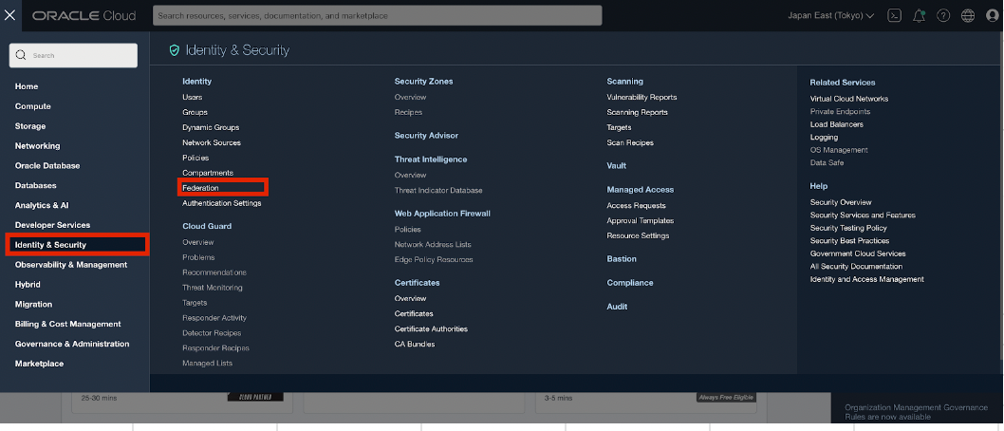Click the navigation menu search box
The width and height of the screenshot is (1004, 431).
coord(74,56)
